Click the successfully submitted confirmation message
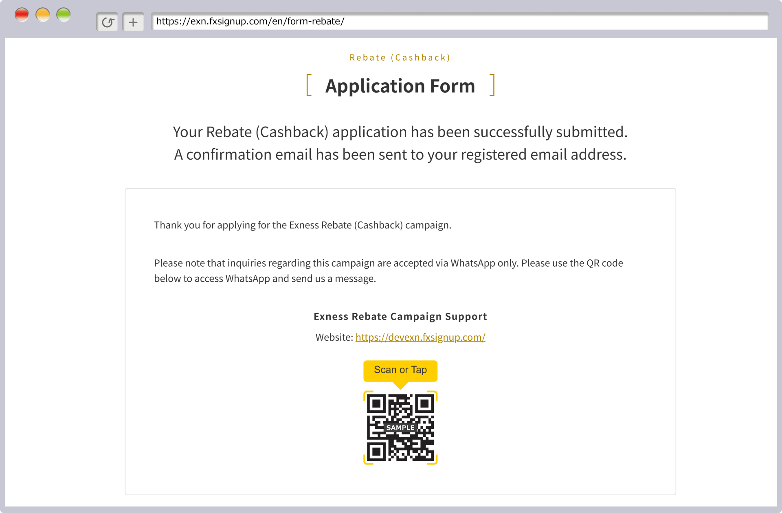Image resolution: width=782 pixels, height=513 pixels. [x=400, y=132]
